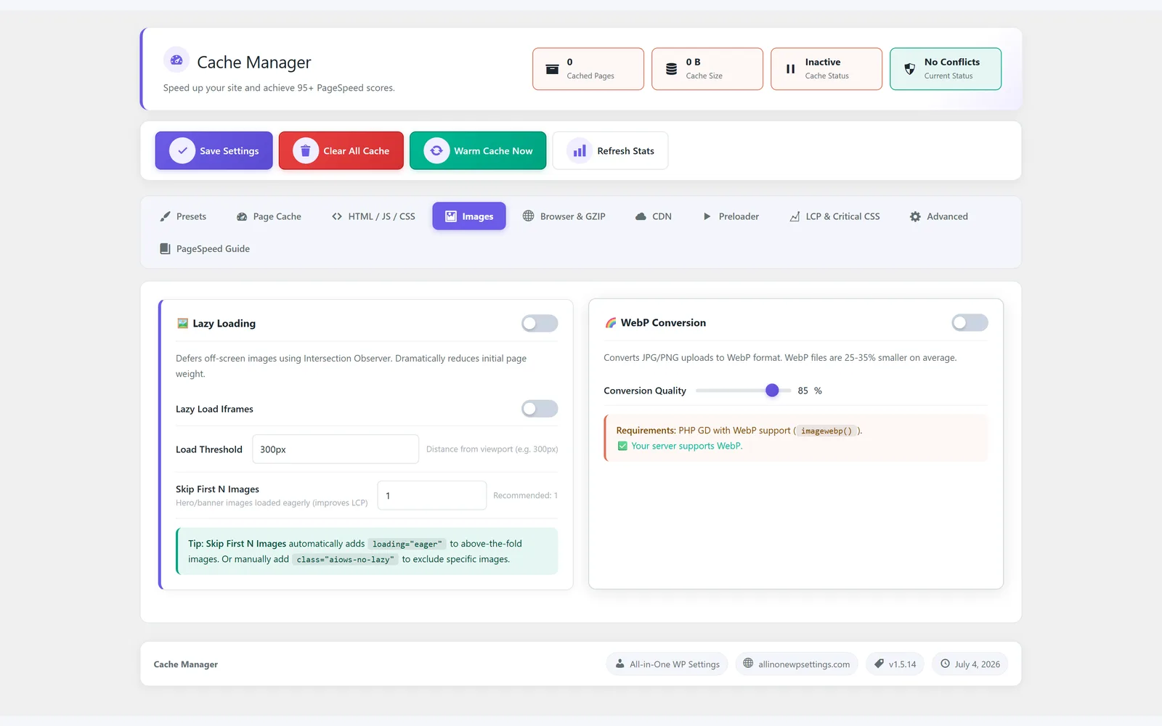Open the HTML / JS / CSS tab
1162x726 pixels.
point(373,216)
